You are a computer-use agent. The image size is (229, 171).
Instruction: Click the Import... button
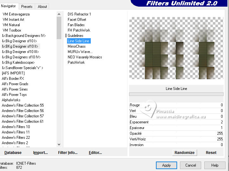coord(40,153)
